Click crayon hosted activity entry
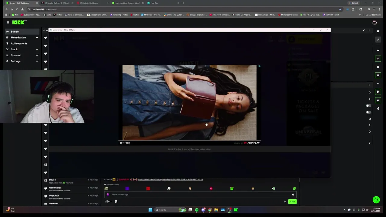The image size is (386, 217). point(71,181)
